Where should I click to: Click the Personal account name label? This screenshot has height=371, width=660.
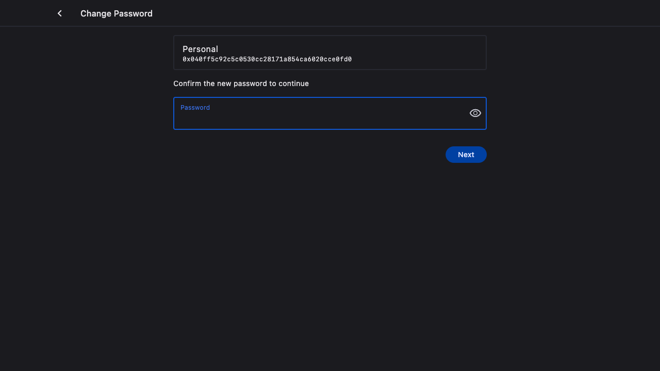tap(200, 49)
